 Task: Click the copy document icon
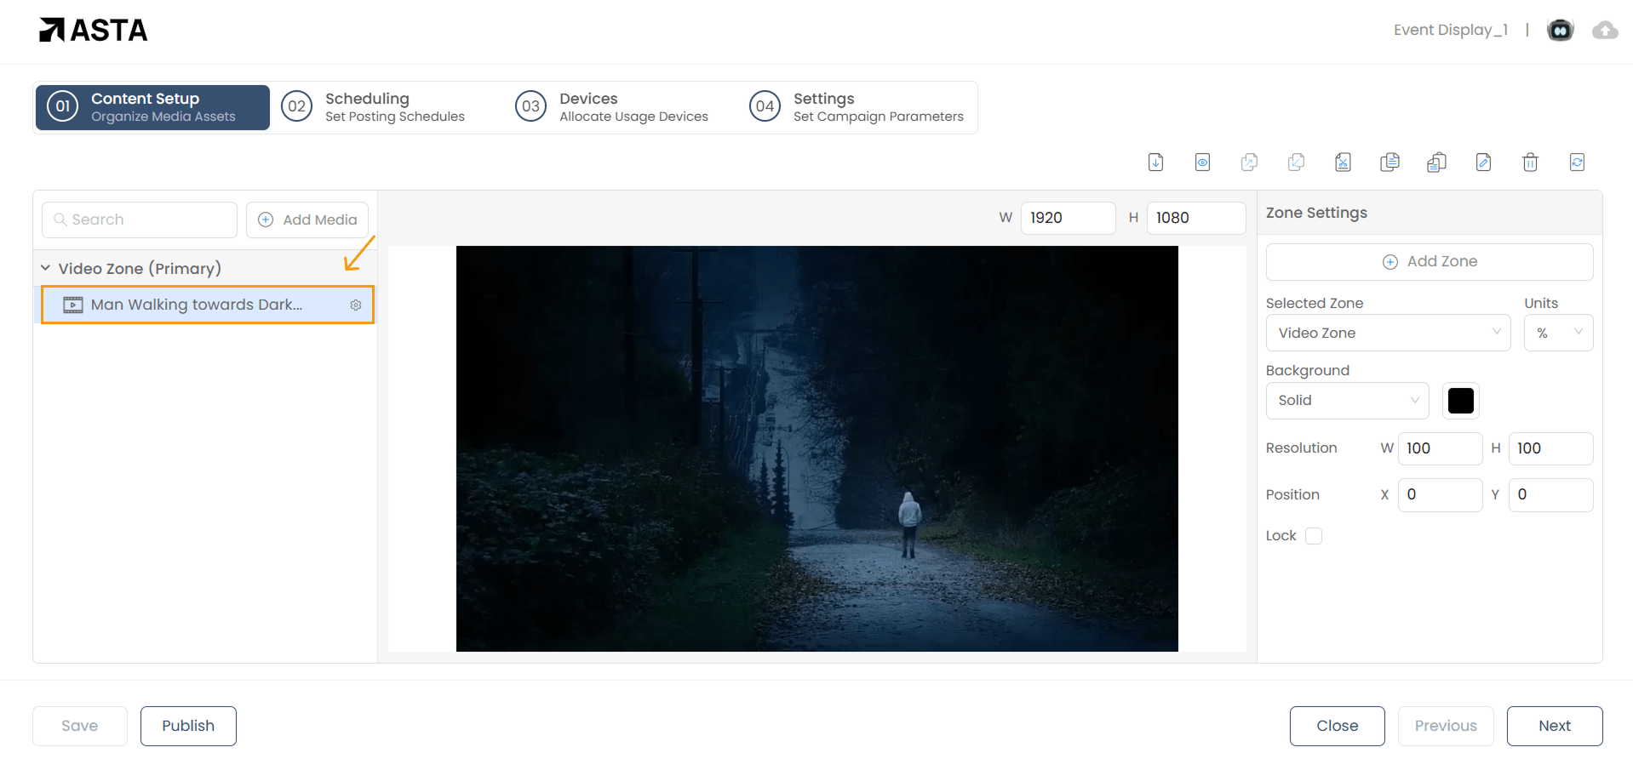pyautogui.click(x=1389, y=162)
